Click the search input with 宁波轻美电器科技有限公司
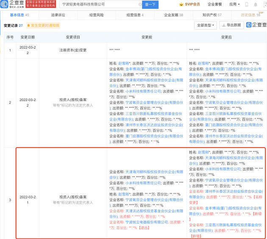This screenshot has height=239, width=267. pyautogui.click(x=100, y=4)
